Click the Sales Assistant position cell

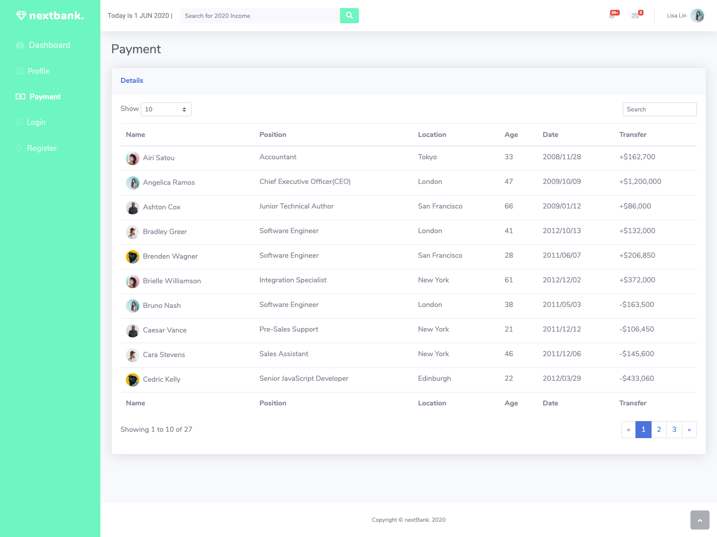[284, 354]
